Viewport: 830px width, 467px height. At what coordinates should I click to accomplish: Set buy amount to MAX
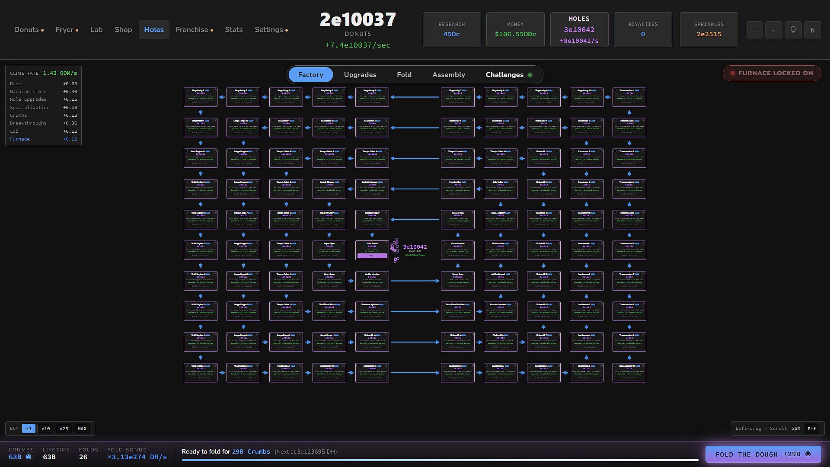(82, 429)
